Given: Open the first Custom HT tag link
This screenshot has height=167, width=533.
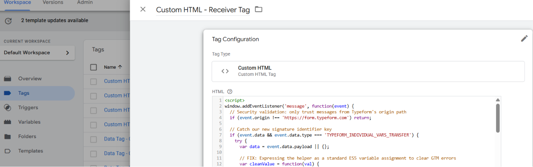Looking at the screenshot, I should point(117,81).
